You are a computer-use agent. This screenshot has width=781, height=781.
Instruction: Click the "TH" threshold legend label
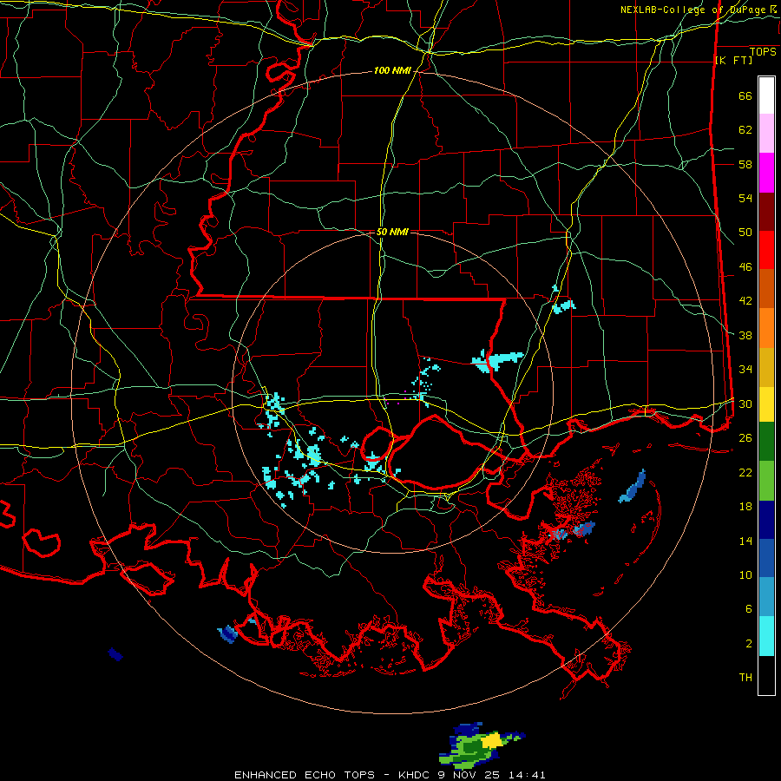[x=745, y=678]
